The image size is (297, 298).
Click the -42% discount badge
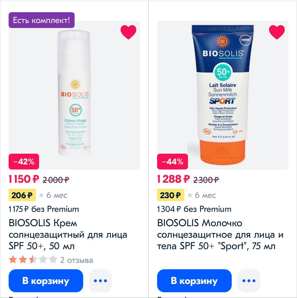tap(24, 162)
